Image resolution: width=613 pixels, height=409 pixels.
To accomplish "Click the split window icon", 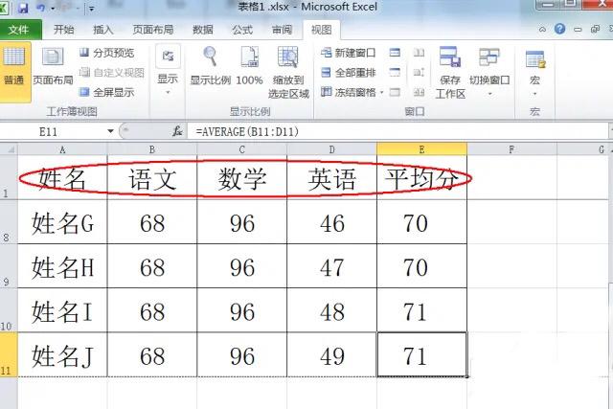I will pos(395,53).
